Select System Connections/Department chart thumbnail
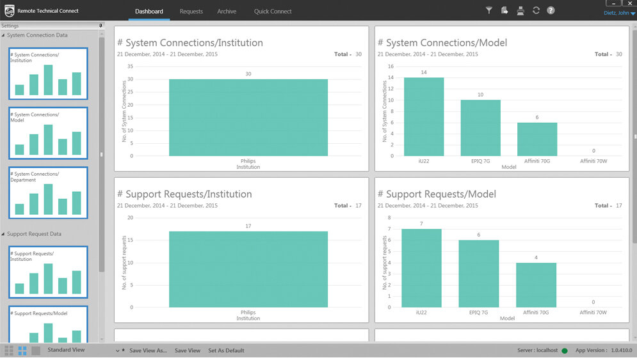This screenshot has width=637, height=358. coord(48,193)
